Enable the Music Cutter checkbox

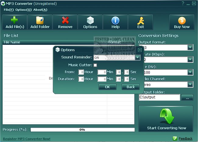click(x=95, y=65)
